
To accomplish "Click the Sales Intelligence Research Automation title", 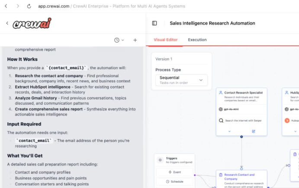I will pos(212,23).
